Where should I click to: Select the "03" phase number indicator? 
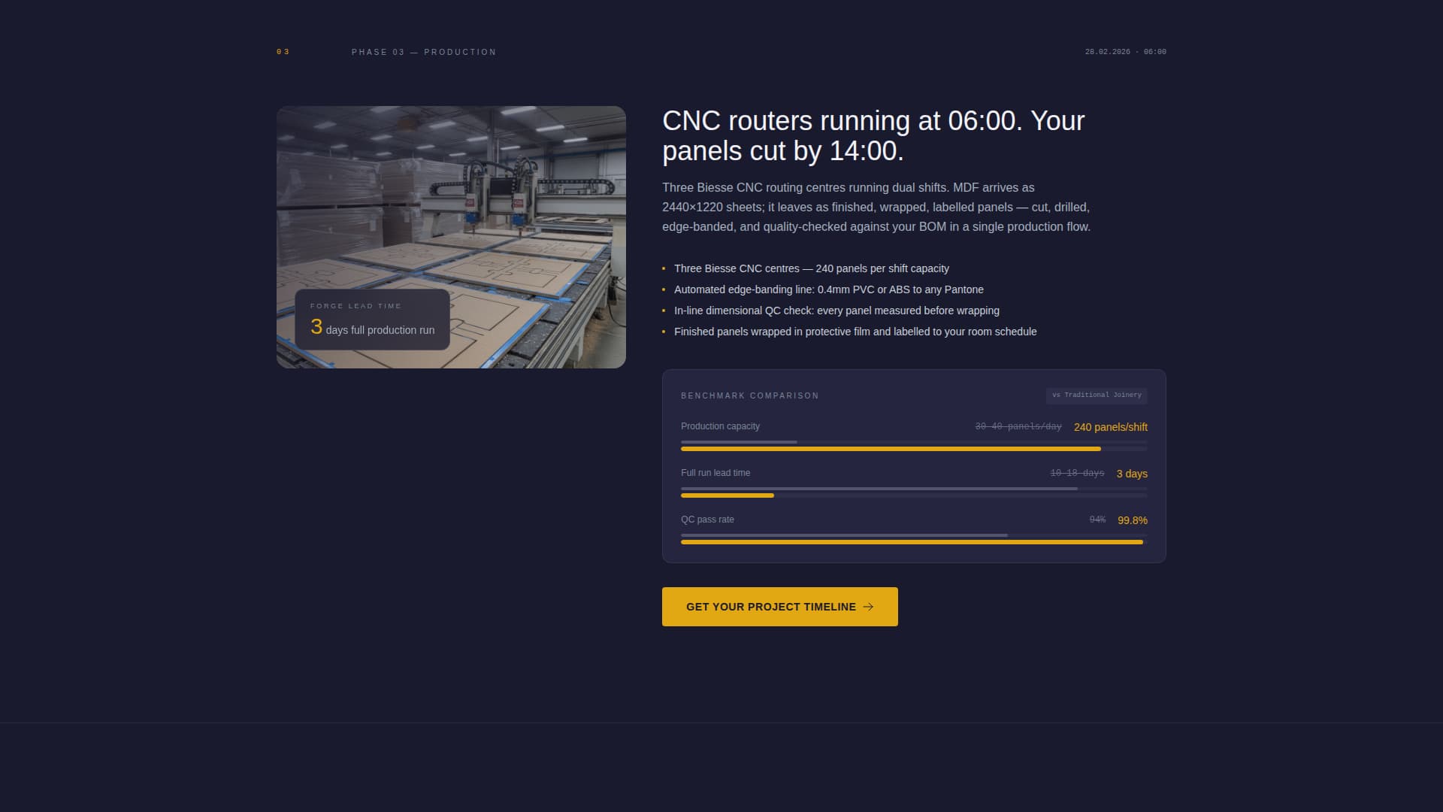click(x=283, y=51)
